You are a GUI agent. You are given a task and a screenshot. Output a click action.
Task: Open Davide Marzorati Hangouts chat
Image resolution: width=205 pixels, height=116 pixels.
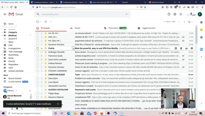pos(16,97)
